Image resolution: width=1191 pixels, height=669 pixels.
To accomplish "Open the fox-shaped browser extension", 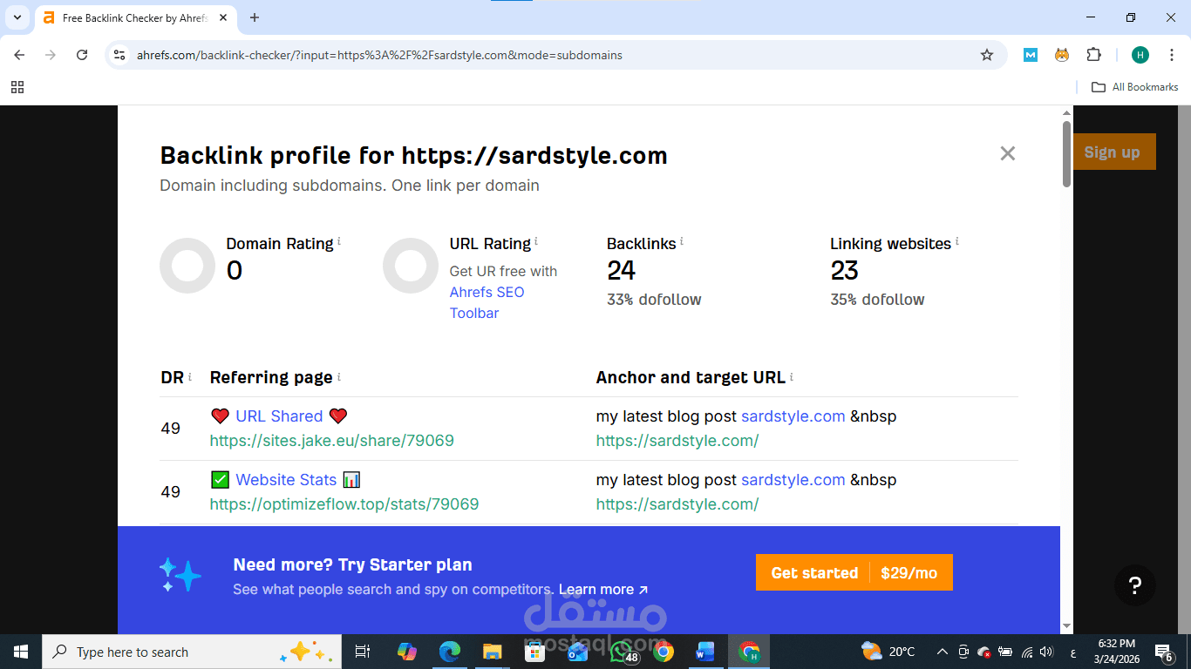I will pos(1062,55).
